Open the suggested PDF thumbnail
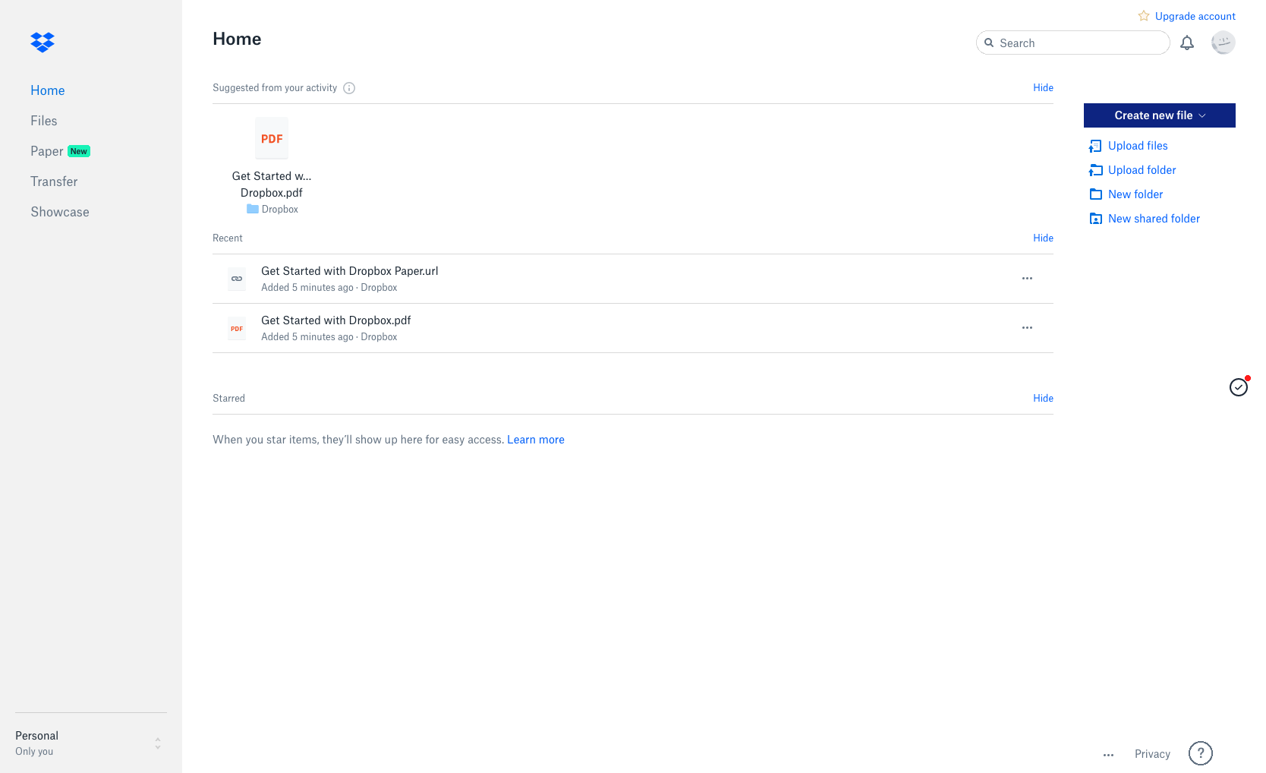 (x=272, y=138)
